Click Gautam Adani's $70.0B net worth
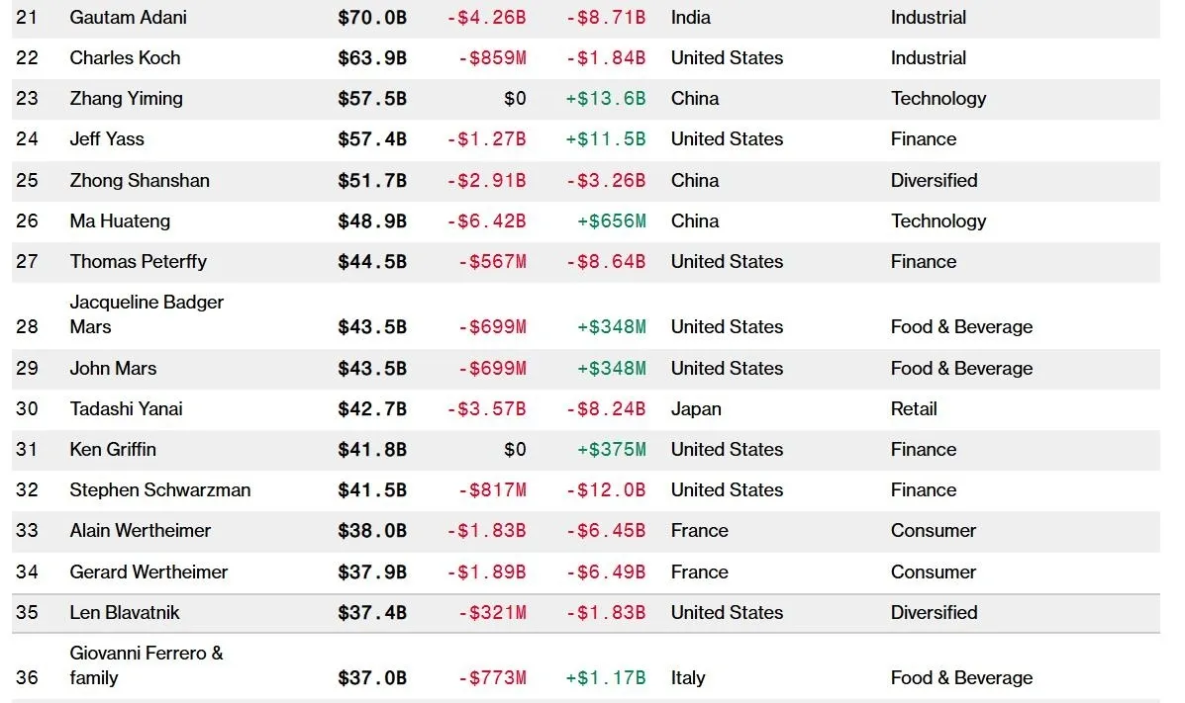The height and width of the screenshot is (703, 1185). pos(372,17)
